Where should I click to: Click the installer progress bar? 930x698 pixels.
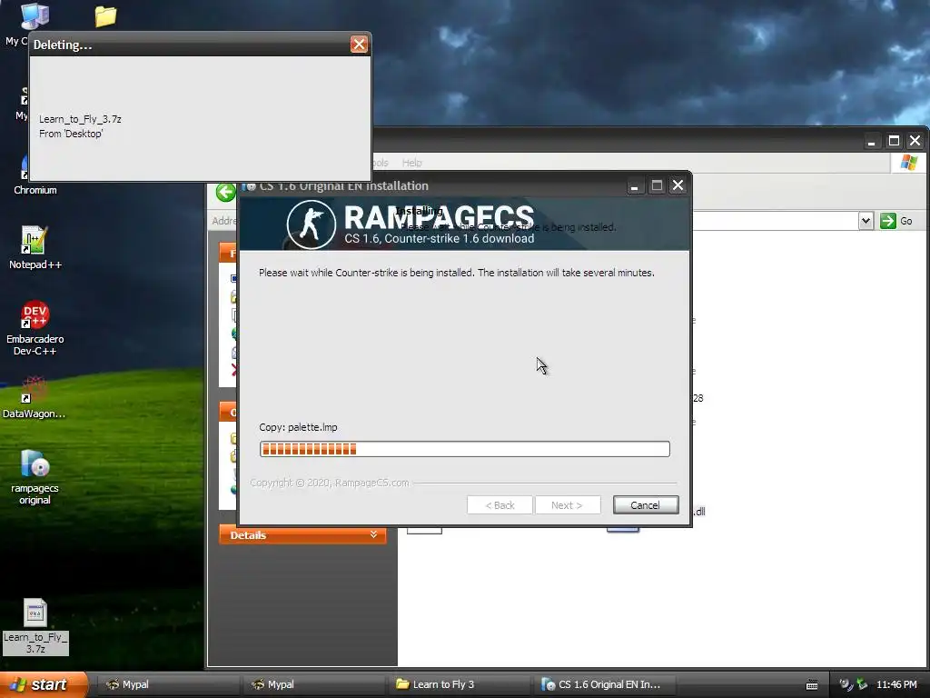tap(464, 449)
